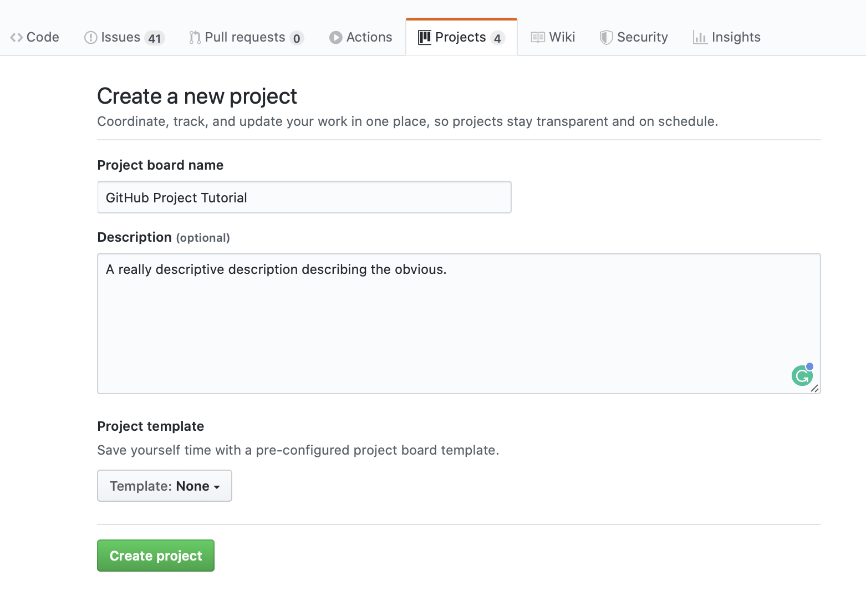Click the Wiki book icon
Image resolution: width=866 pixels, height=601 pixels.
coord(537,37)
